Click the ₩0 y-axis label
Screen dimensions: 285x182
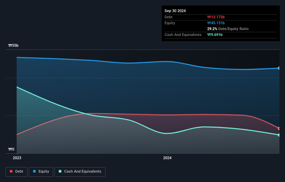tap(11, 149)
